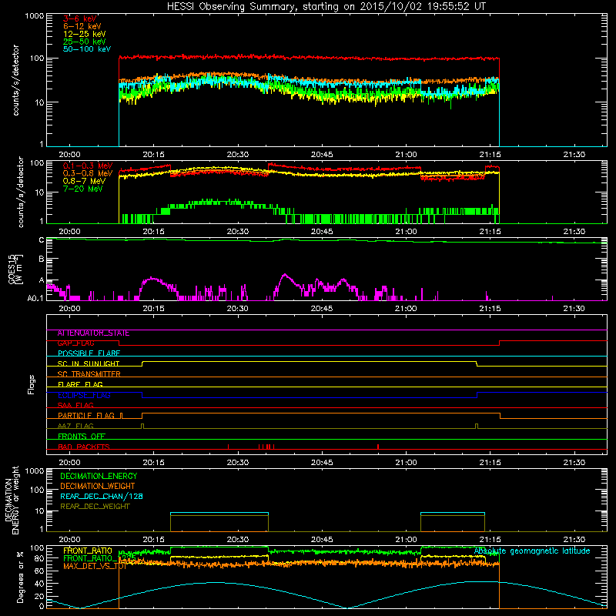The image size is (616, 616).
Task: Click the 20:45 tick under the MeV panel
Action: coord(322,232)
